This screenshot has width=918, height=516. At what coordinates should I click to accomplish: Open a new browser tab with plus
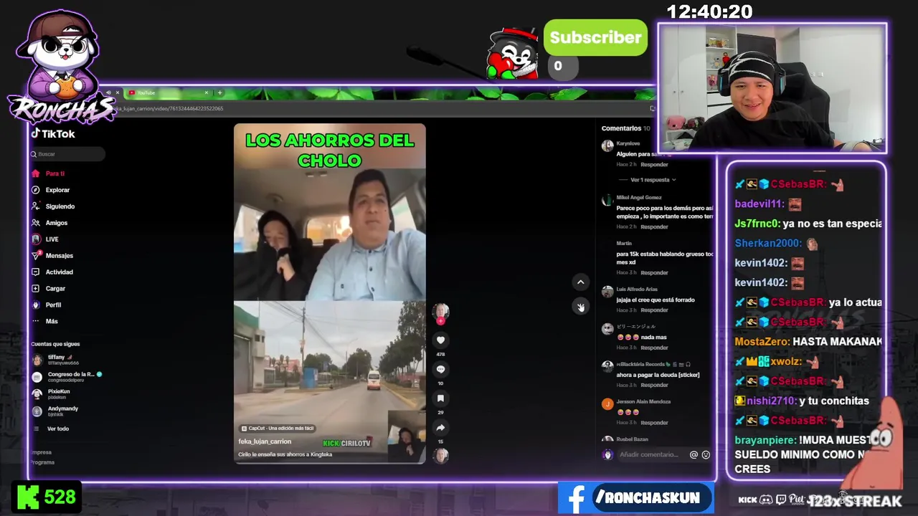click(x=219, y=92)
